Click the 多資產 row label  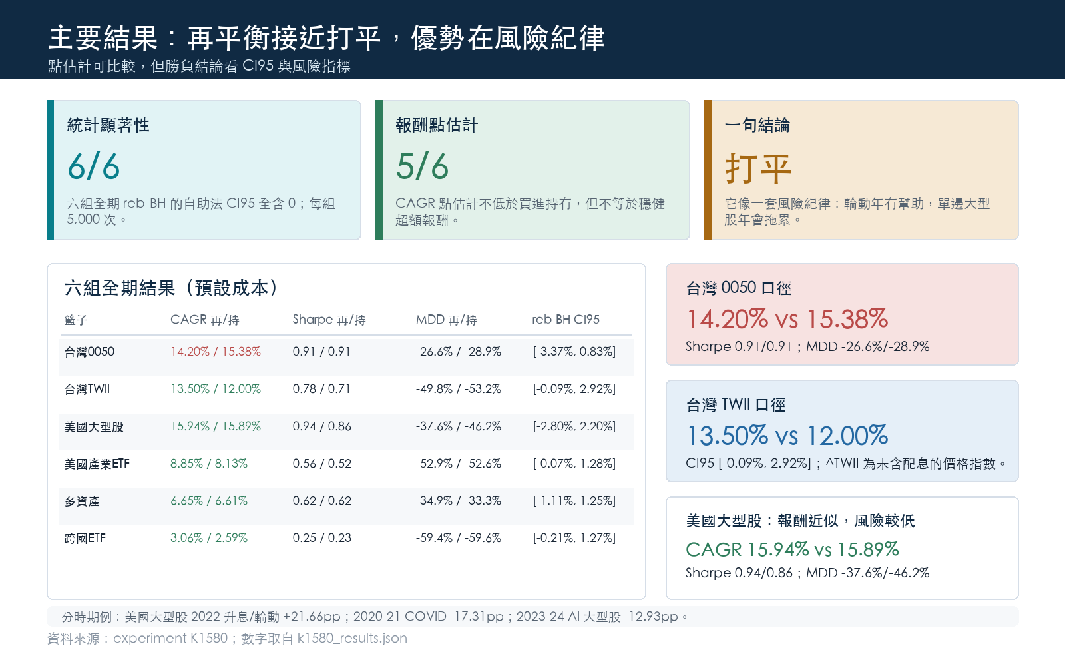point(82,501)
